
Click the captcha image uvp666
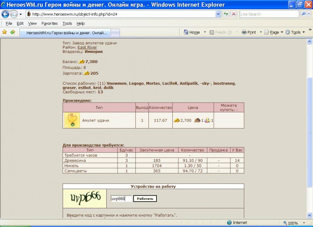pos(85,198)
